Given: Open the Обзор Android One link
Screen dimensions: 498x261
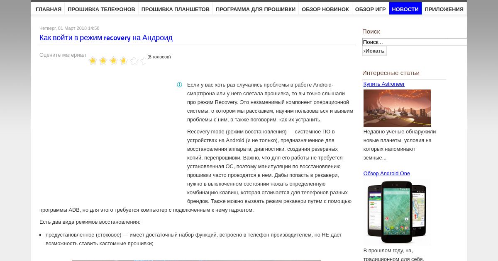Looking at the screenshot, I should pyautogui.click(x=387, y=174).
